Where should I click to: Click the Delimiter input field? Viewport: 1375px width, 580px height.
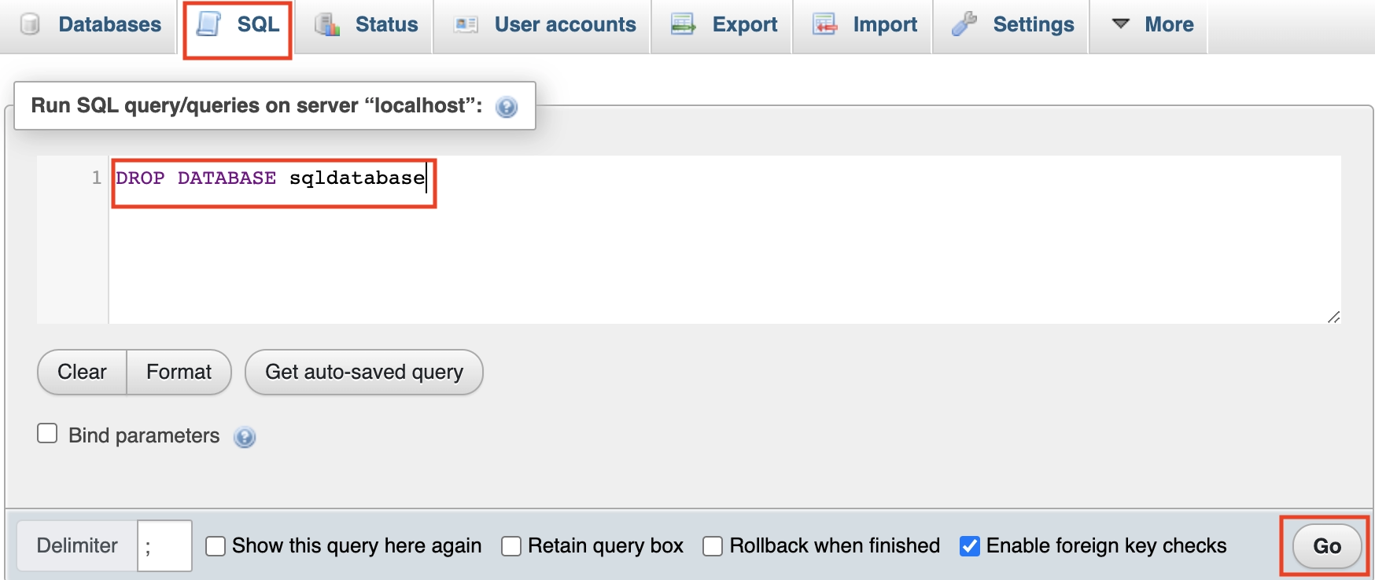(x=164, y=546)
